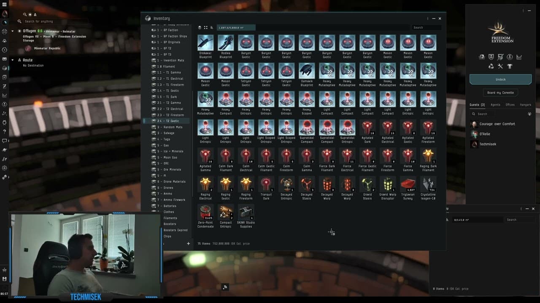Select the Zero-Point Condensate item
Screen dimensions: 540x303
pyautogui.click(x=205, y=216)
